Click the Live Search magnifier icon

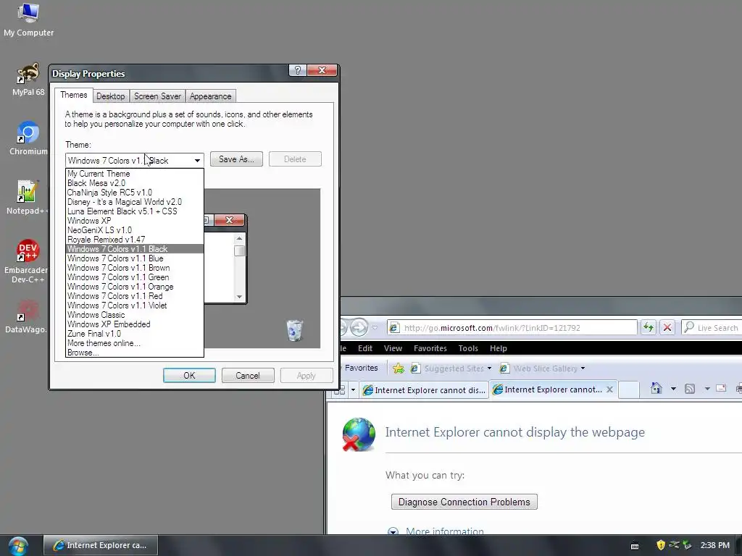click(x=689, y=327)
